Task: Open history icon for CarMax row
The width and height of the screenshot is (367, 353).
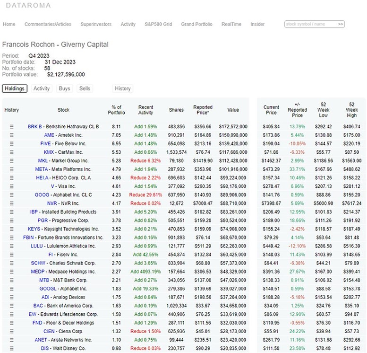Action: point(11,152)
